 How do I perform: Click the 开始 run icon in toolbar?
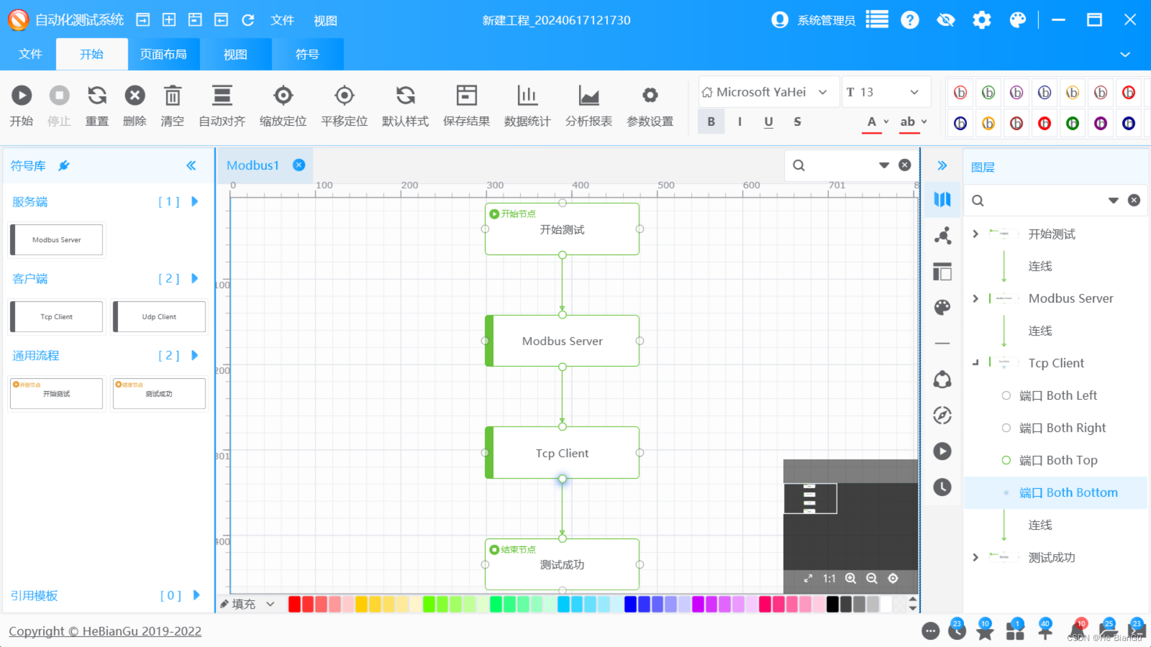click(x=22, y=95)
